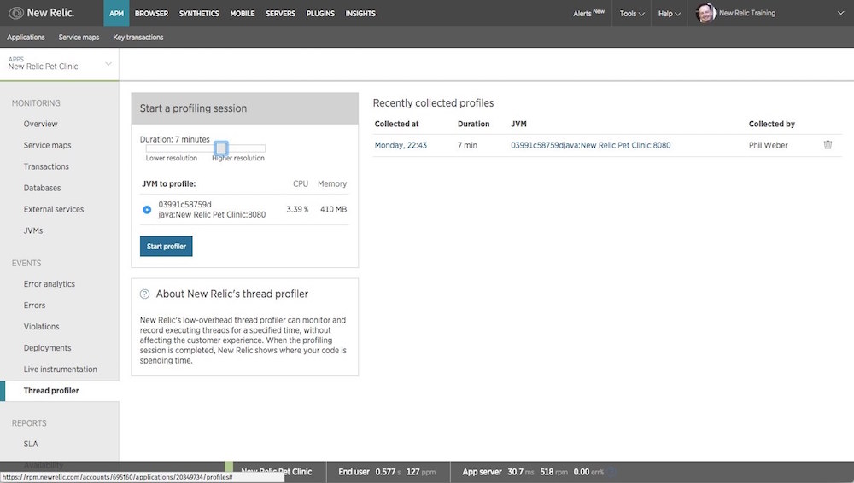The width and height of the screenshot is (854, 483).
Task: Delete the Monday 22:43 profile with the trash icon
Action: pos(828,145)
